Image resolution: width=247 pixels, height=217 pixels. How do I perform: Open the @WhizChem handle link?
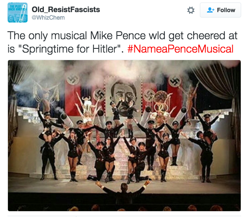click(48, 18)
